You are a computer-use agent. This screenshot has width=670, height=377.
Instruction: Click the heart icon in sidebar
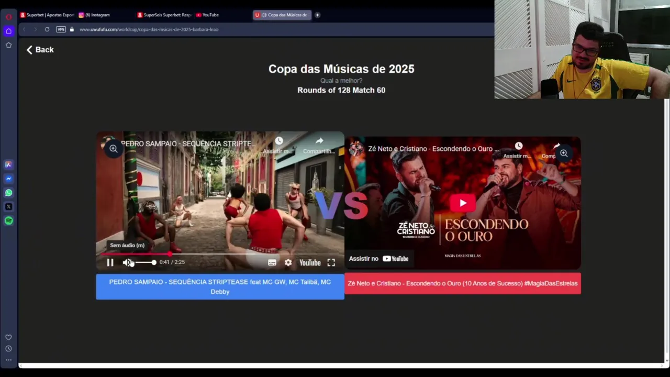coord(8,337)
